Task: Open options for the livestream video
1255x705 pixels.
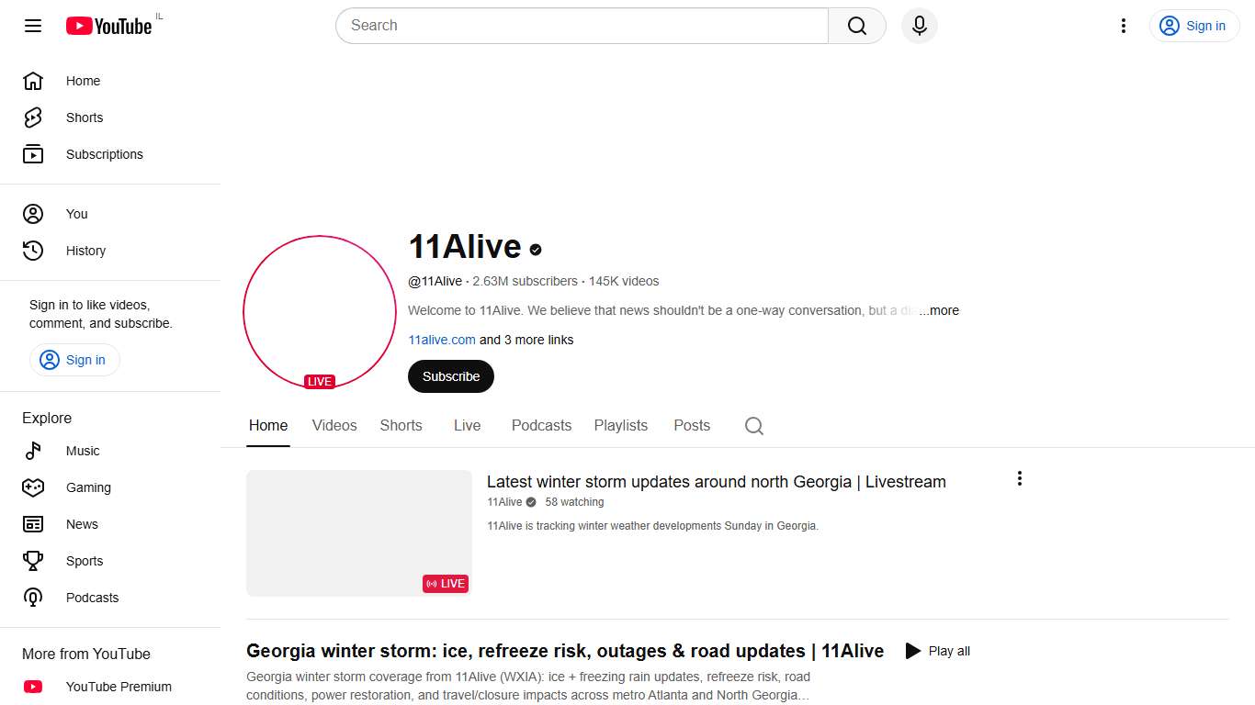Action: (1019, 477)
